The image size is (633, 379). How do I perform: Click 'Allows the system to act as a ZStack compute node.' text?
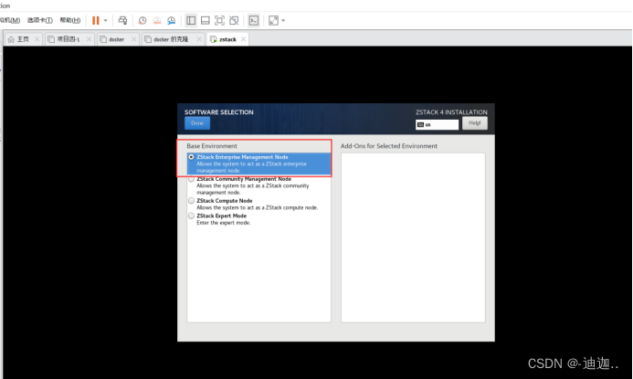pos(258,207)
